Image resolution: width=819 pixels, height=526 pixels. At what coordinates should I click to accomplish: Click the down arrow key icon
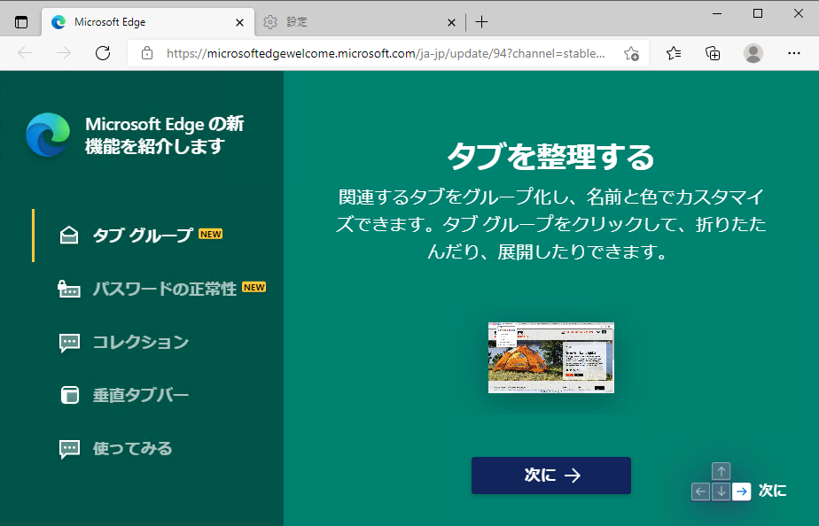coord(721,491)
